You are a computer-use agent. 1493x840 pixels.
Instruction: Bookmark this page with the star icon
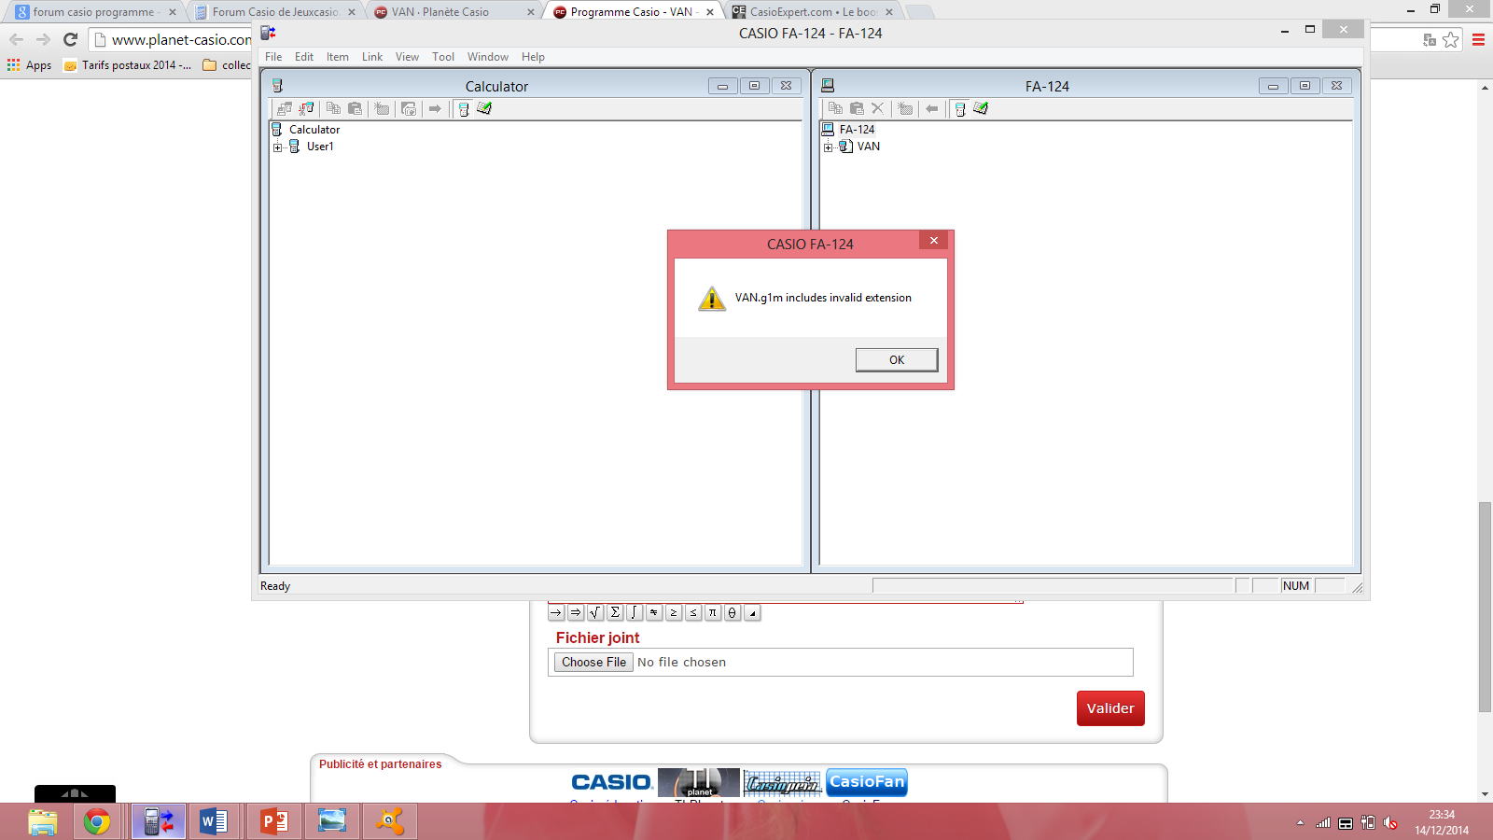(1450, 39)
